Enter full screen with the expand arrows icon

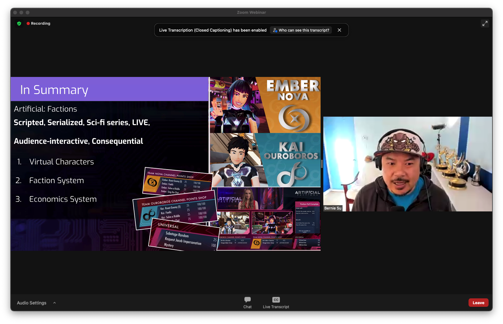(x=485, y=23)
